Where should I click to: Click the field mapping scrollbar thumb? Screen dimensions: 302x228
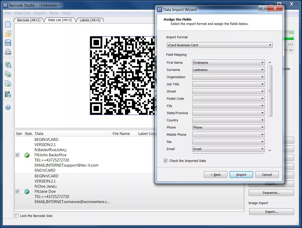(270, 91)
